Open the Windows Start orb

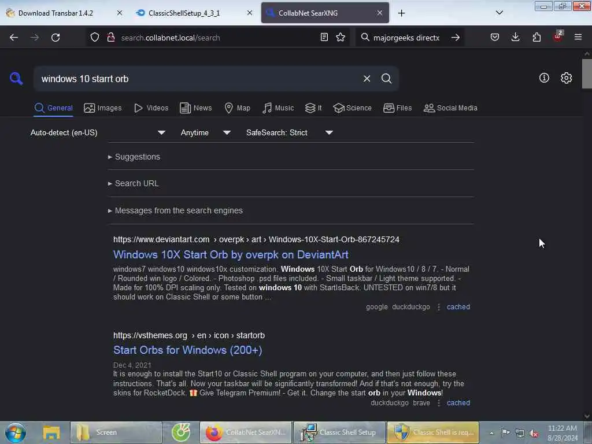pos(16,432)
